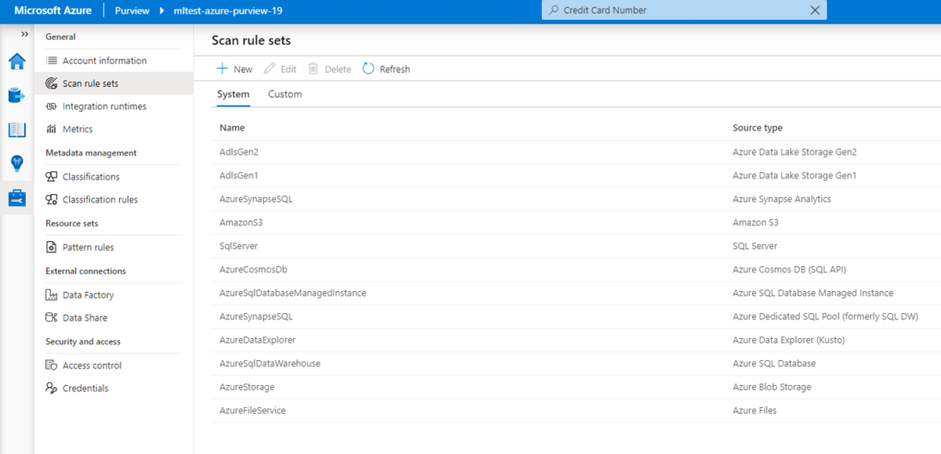Click the Metrics bar chart icon
Viewport: 941px width, 454px height.
[52, 129]
